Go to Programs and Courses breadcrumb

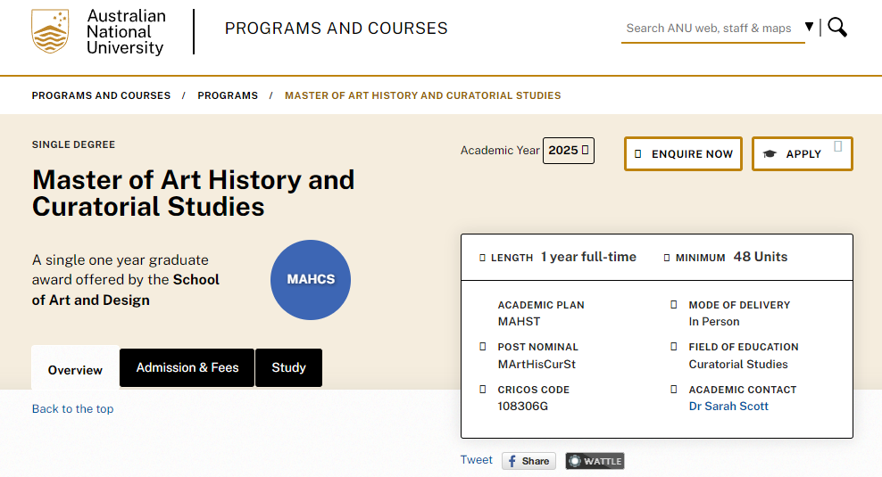pos(101,95)
